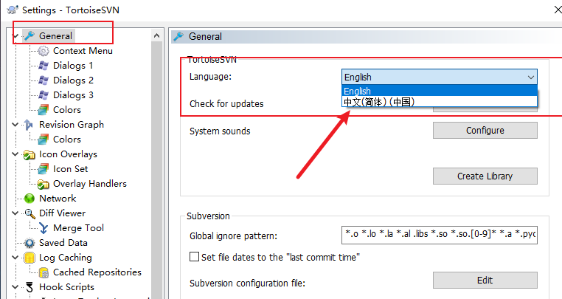562x299 pixels.
Task: Click the "System sounds" label
Action: pyautogui.click(x=220, y=131)
